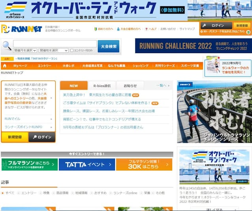
Task: Expand RUNNET description arrow in sidebar
Action: click(x=51, y=98)
